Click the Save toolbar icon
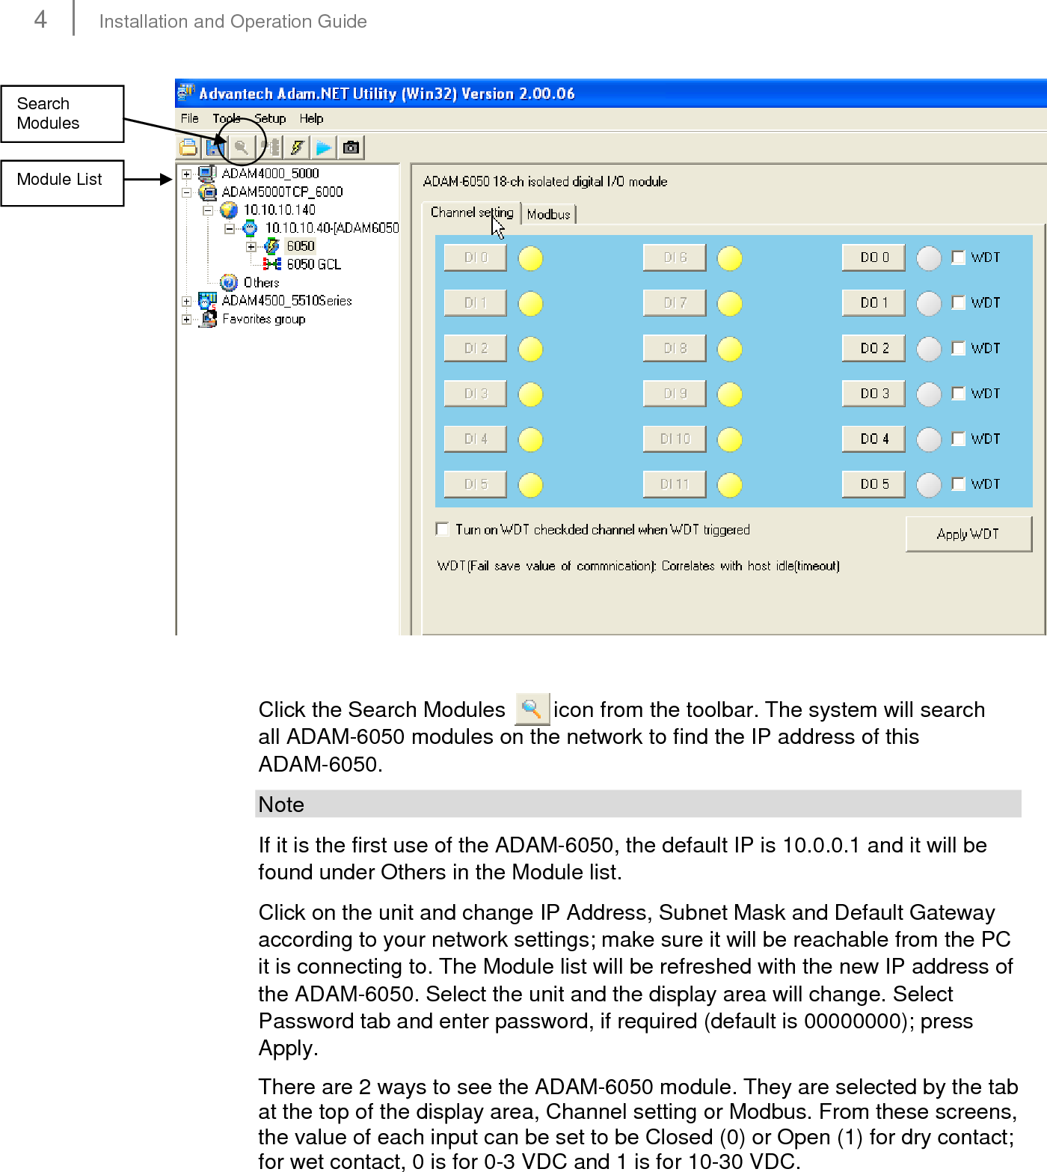 pos(215,147)
